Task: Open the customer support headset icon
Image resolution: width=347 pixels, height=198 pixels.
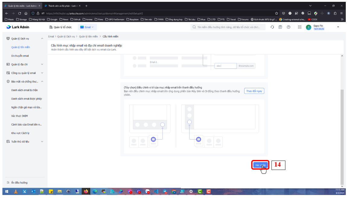Action: click(x=272, y=27)
